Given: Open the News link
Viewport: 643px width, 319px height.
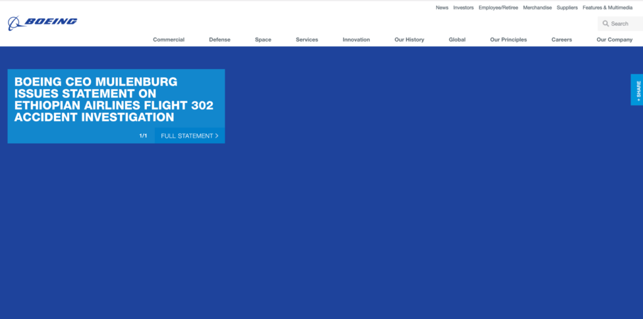Looking at the screenshot, I should [441, 8].
